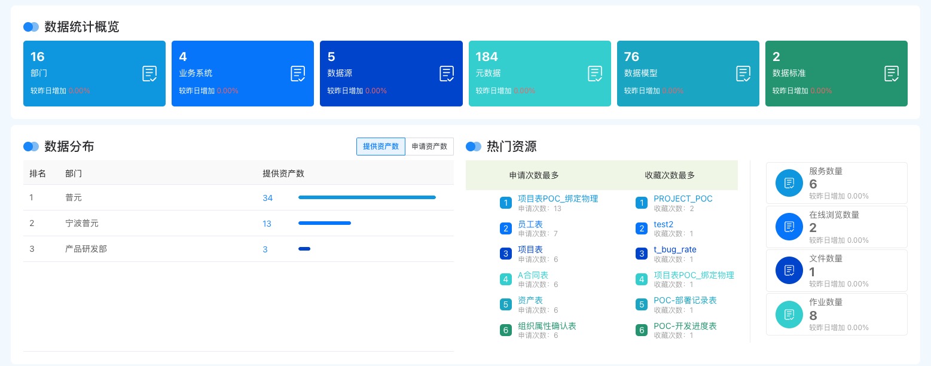Click the 在线浏览数量 round icon
The height and width of the screenshot is (366, 931).
[789, 227]
